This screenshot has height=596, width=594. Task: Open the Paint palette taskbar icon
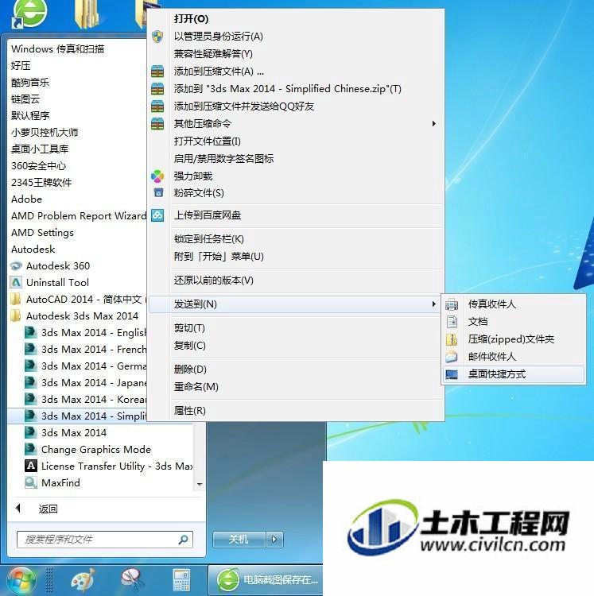coord(83,580)
